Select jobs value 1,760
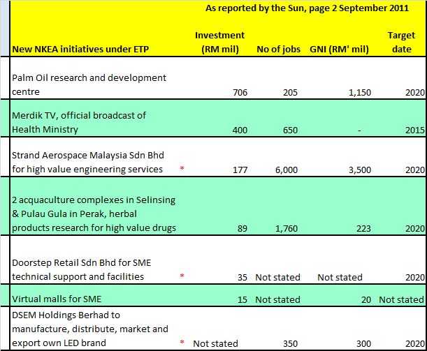Image resolution: width=427 pixels, height=351 pixels. coord(287,228)
